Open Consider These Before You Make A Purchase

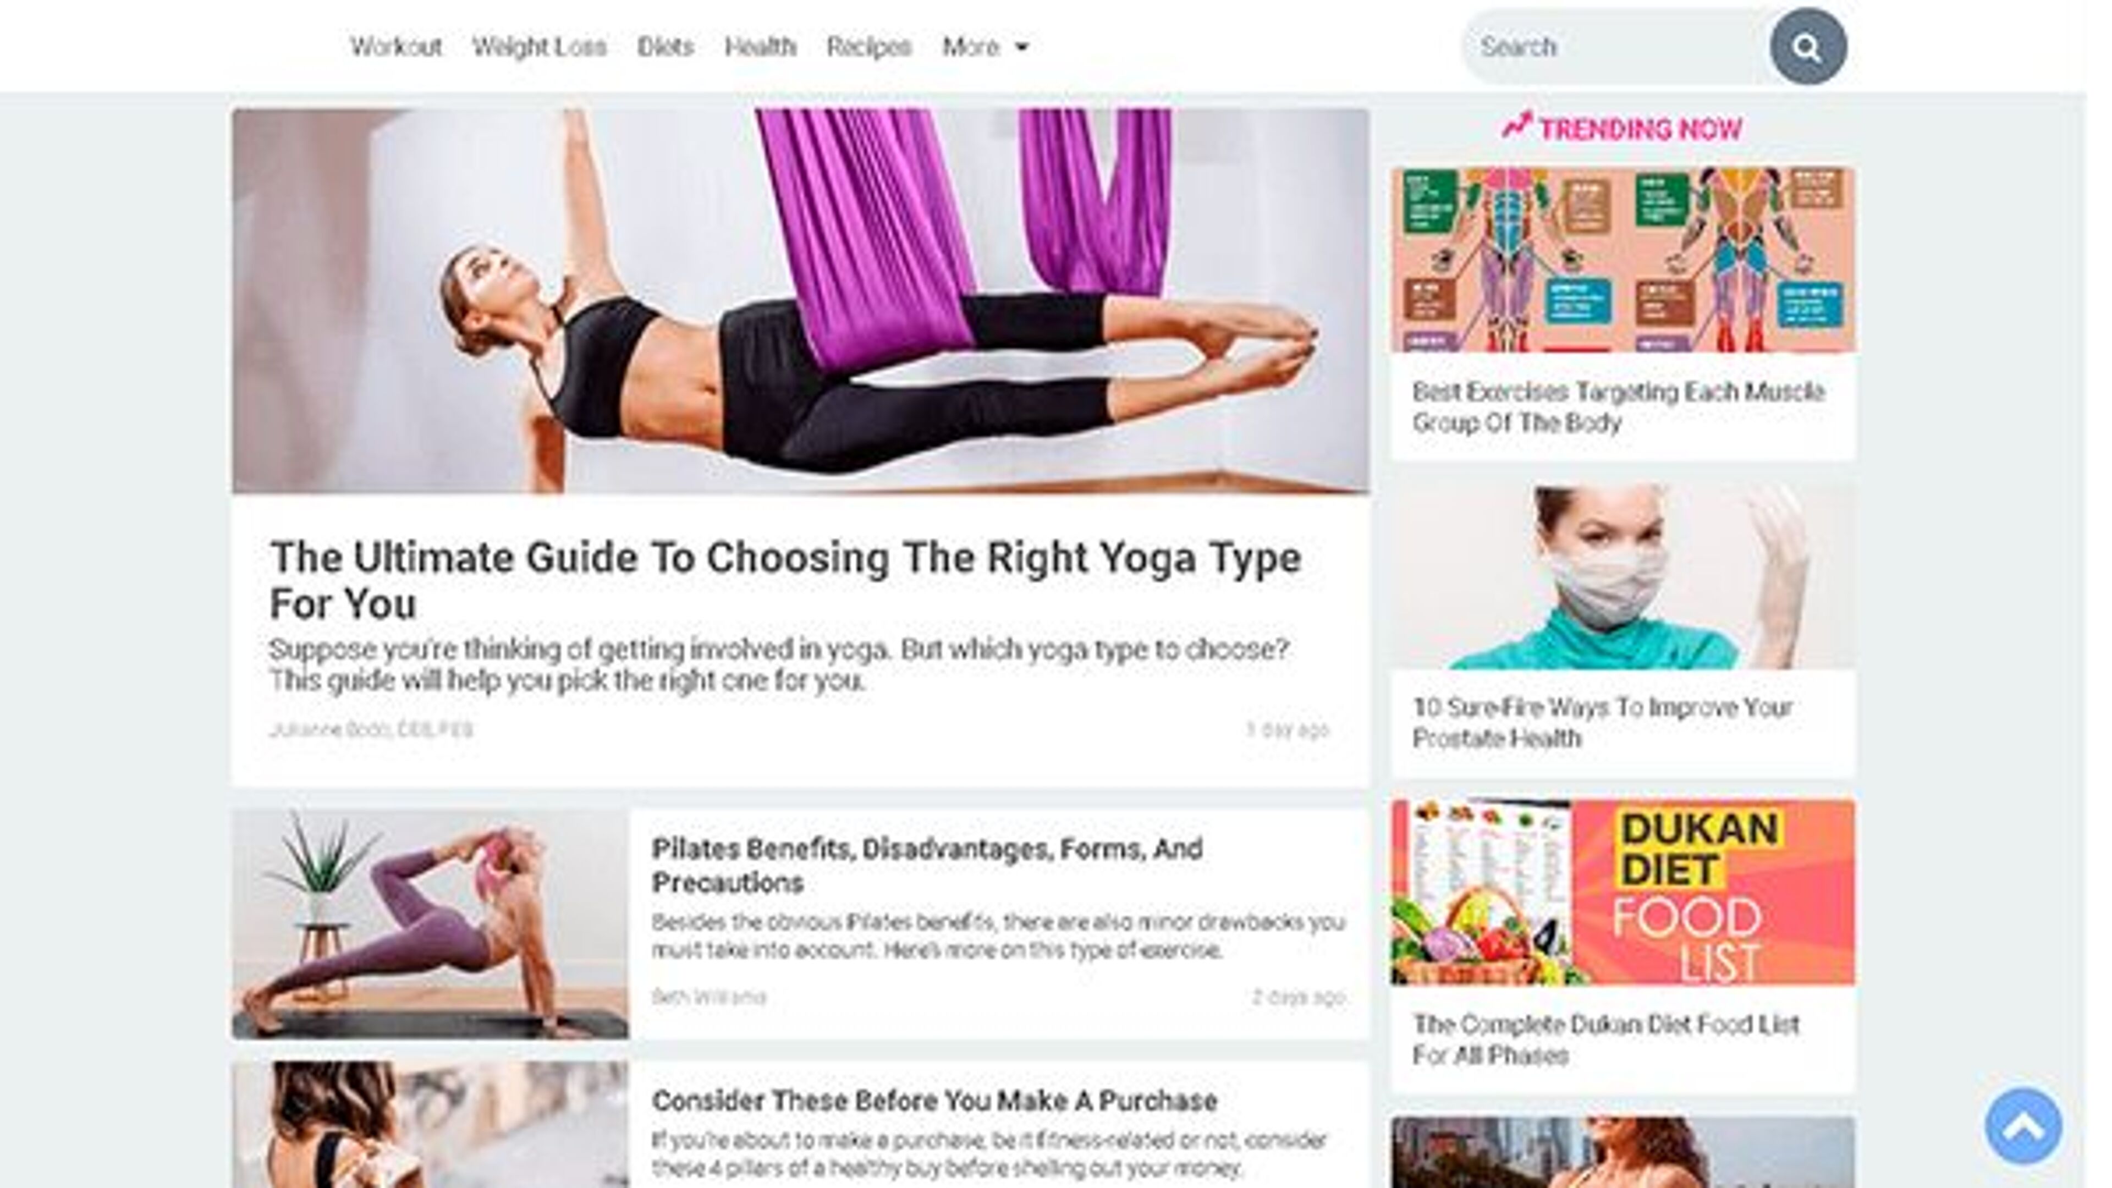[934, 1100]
